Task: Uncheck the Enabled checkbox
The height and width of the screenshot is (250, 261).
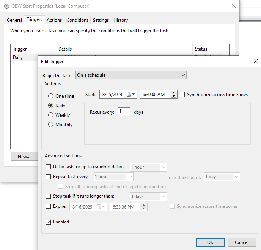Action: pos(48,222)
